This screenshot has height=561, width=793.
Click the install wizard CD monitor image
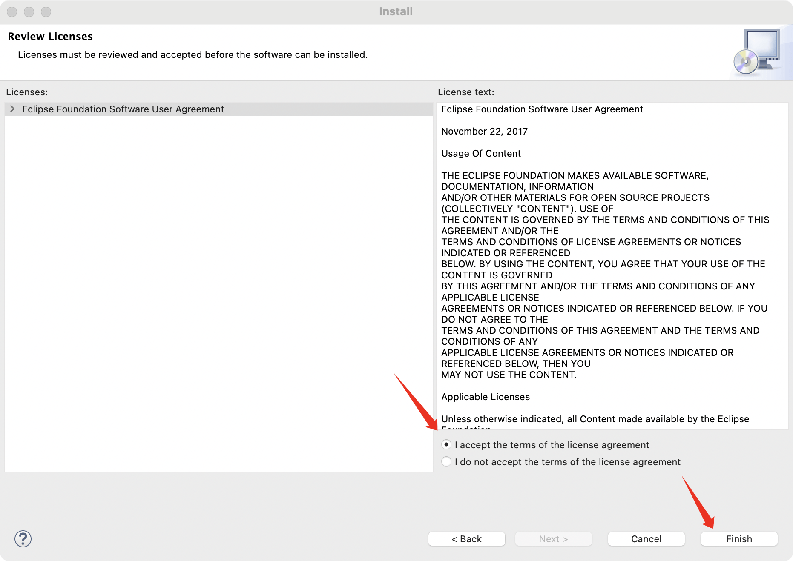[757, 52]
